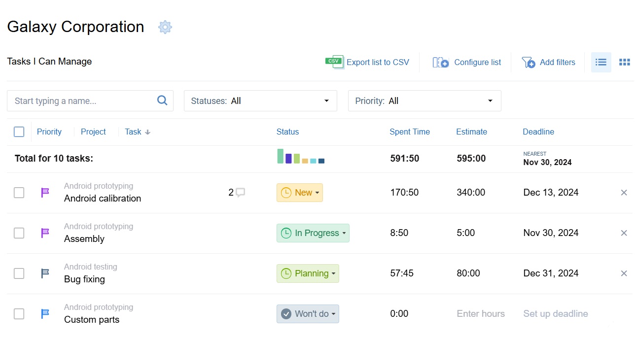635x339 pixels.
Task: Click Configure list link
Action: coord(477,63)
